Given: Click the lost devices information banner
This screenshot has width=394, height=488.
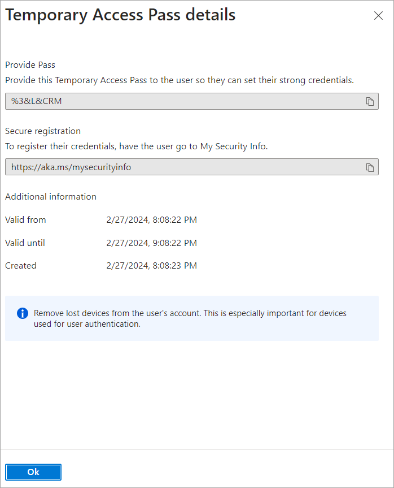Looking at the screenshot, I should click(x=192, y=318).
